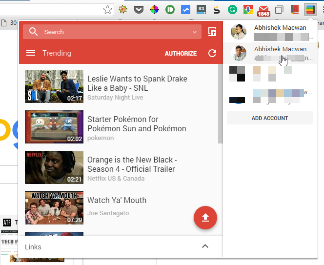Open the Pocket extension icon

click(x=139, y=9)
